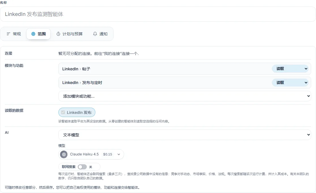
Task: Click the 读取的数据 section label
Action: (x=14, y=110)
